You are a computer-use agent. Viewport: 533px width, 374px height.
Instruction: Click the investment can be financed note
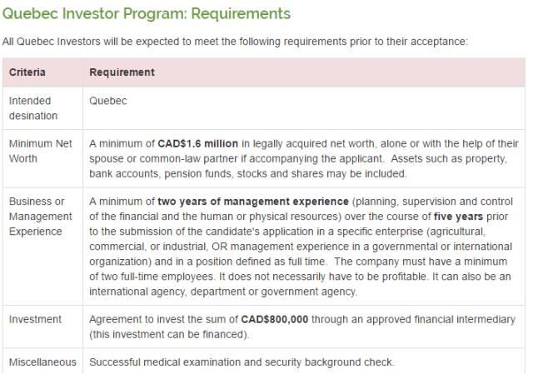click(169, 334)
